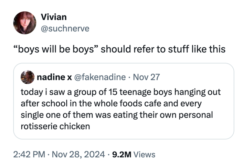Click the "rotisserie chicken" text

click(55, 126)
